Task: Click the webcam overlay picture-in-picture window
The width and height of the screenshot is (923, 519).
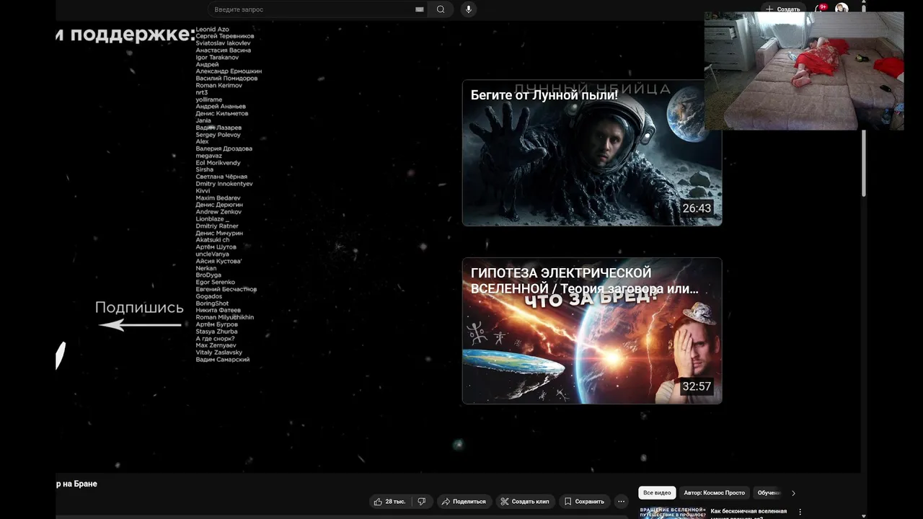Action: click(x=804, y=71)
